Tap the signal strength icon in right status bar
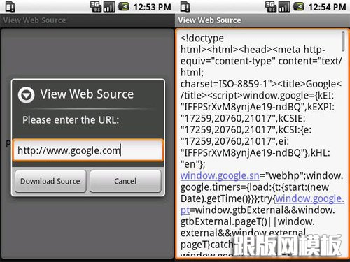350x262 pixels. 284,7
